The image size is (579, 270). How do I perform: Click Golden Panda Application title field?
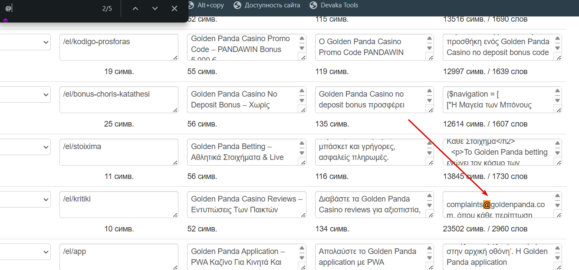click(247, 257)
